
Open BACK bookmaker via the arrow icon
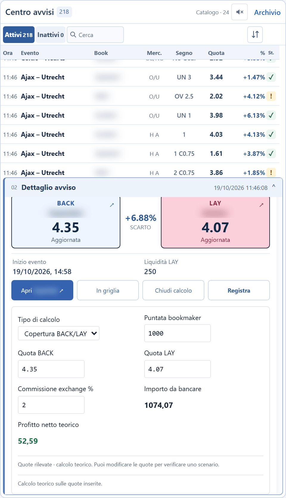coord(112,205)
